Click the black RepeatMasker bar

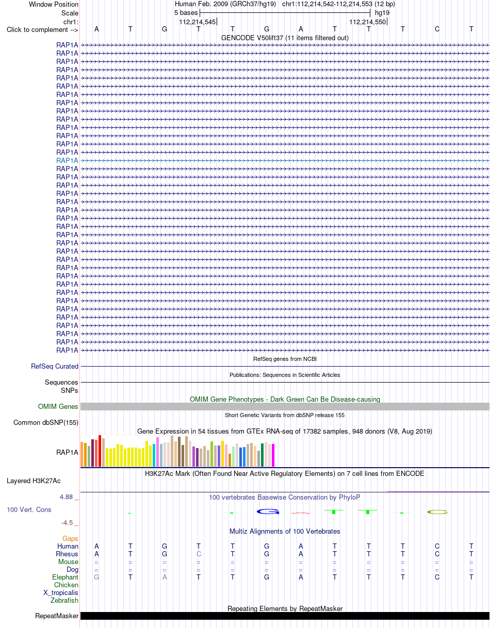pyautogui.click(x=285, y=616)
